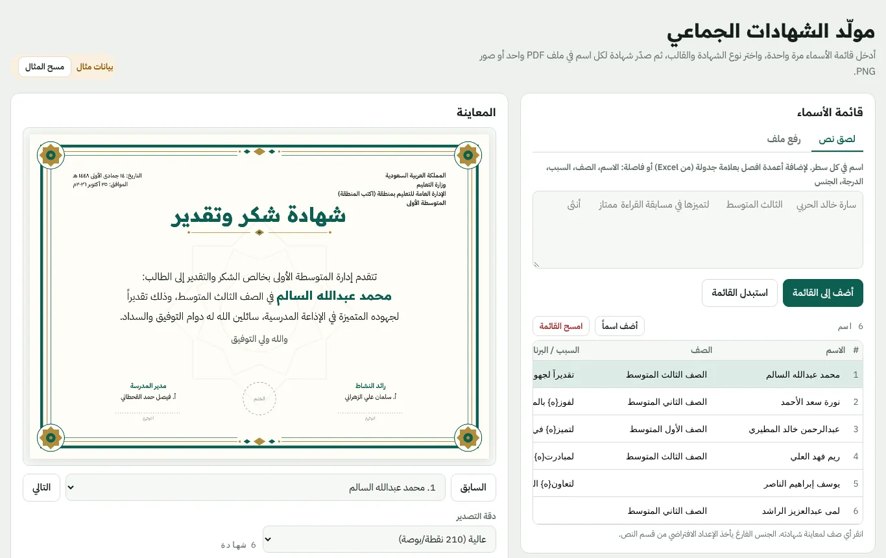Select row يوسف إبراهيم الناصر
The width and height of the screenshot is (886, 558).
point(698,483)
